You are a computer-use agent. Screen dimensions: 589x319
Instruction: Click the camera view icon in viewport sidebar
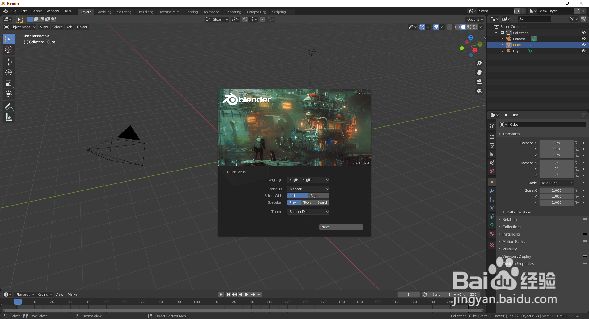tap(479, 82)
